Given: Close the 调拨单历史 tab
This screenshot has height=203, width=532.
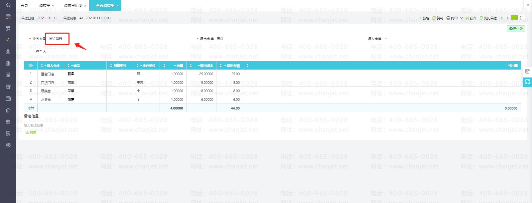Looking at the screenshot, I should pos(85,6).
